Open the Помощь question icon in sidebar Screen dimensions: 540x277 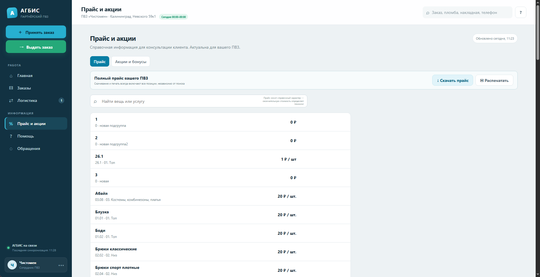[x=11, y=136]
